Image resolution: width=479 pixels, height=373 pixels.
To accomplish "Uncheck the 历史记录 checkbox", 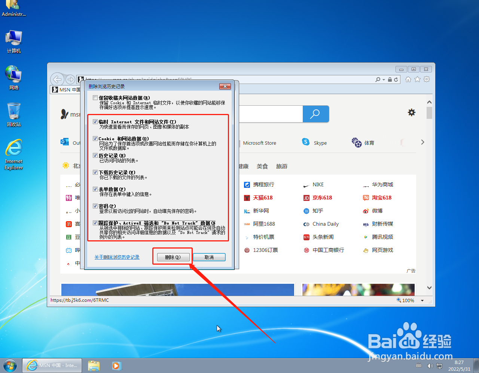I will pyautogui.click(x=95, y=155).
